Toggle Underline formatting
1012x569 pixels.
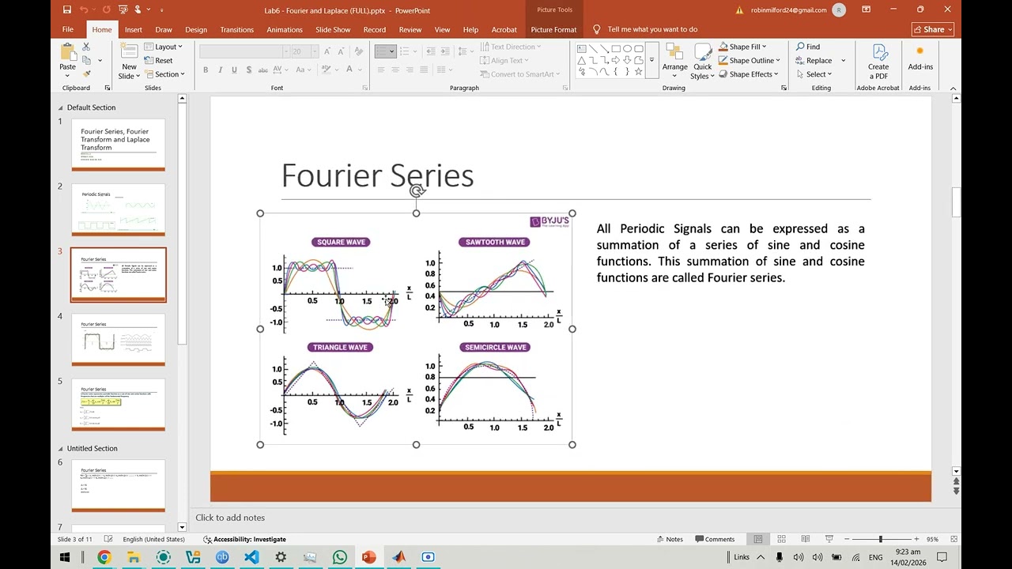[234, 70]
